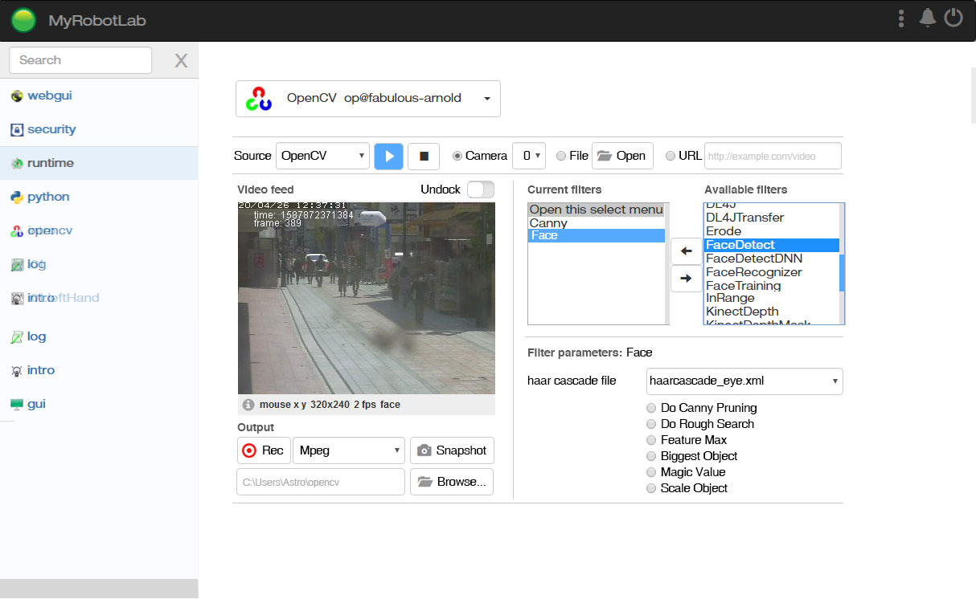Enable Magic Value option
Viewport: 976px width, 599px height.
coord(651,472)
